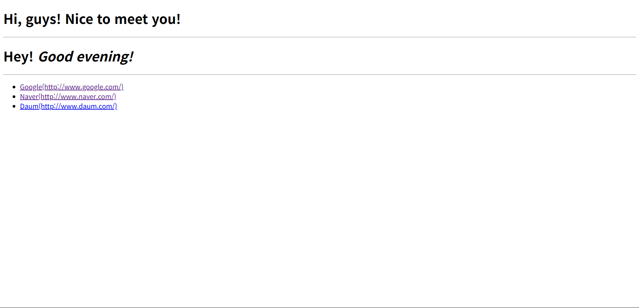The image size is (639, 308).
Task: Click the italic word "evening!"
Action: (105, 57)
